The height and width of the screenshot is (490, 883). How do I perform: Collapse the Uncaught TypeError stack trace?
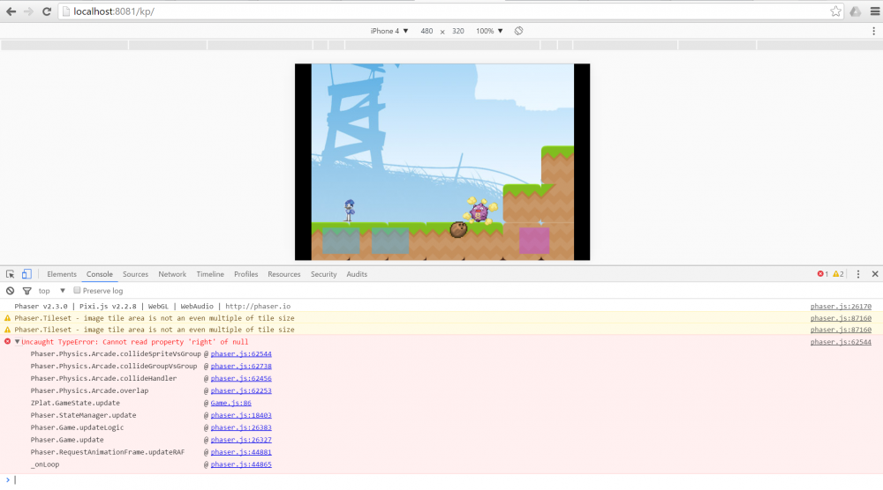coord(18,342)
